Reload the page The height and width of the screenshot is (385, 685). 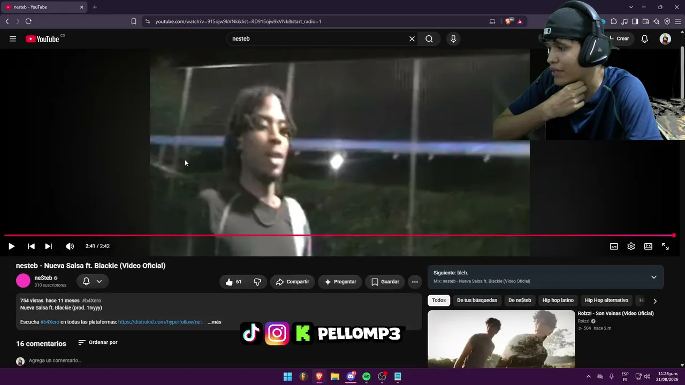click(x=28, y=21)
